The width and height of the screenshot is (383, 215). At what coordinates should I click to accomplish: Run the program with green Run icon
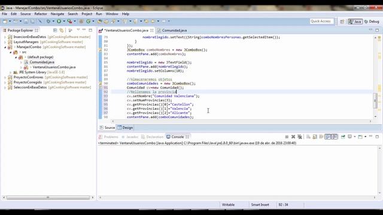coord(59,21)
